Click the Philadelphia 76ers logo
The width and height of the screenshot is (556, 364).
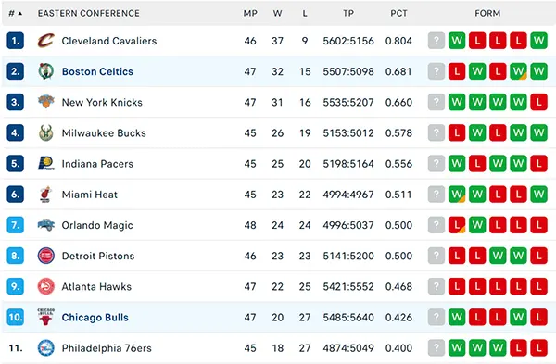point(46,347)
